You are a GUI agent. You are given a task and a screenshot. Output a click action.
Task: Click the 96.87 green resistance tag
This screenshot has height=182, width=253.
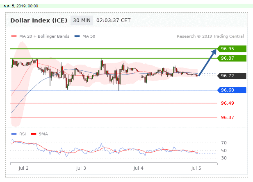point(232,58)
